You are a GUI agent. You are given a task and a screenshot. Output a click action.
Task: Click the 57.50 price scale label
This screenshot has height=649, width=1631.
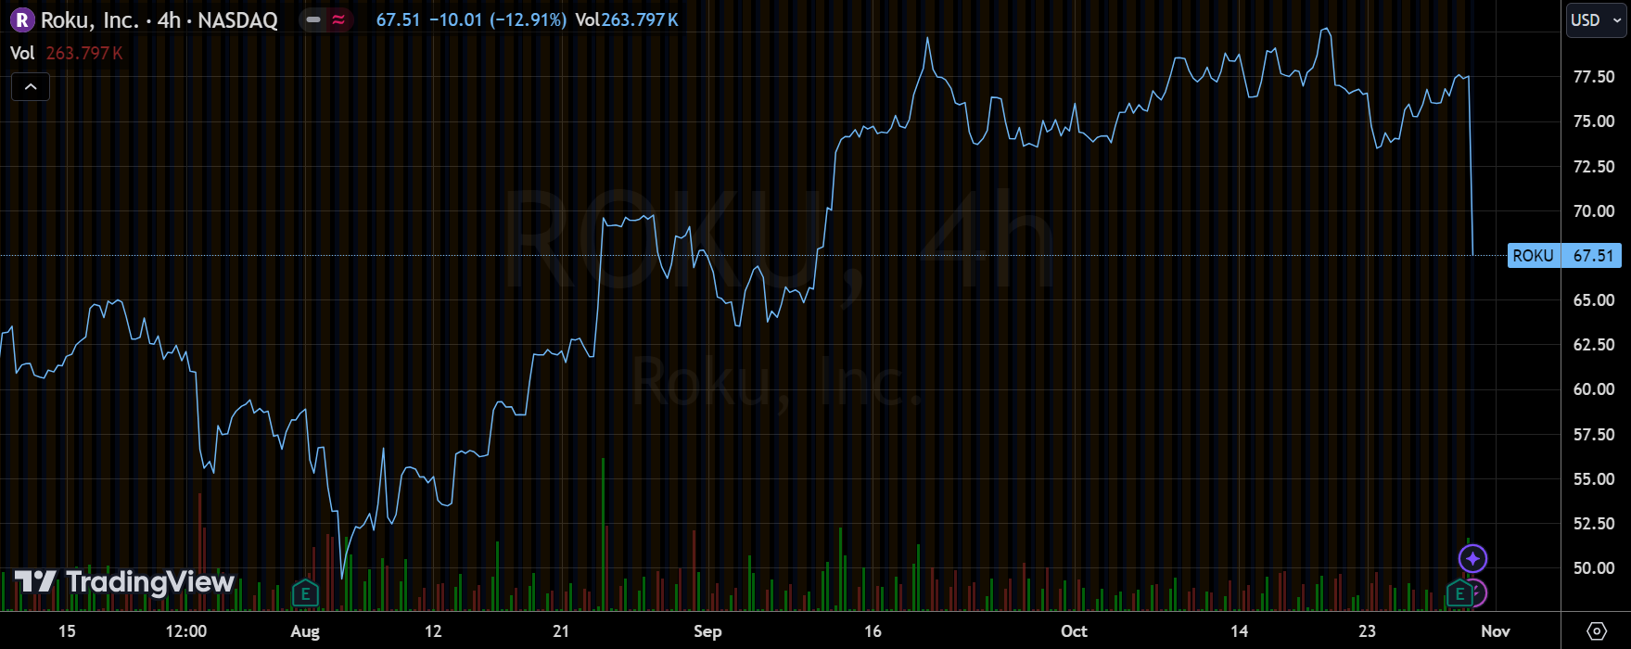tap(1594, 435)
